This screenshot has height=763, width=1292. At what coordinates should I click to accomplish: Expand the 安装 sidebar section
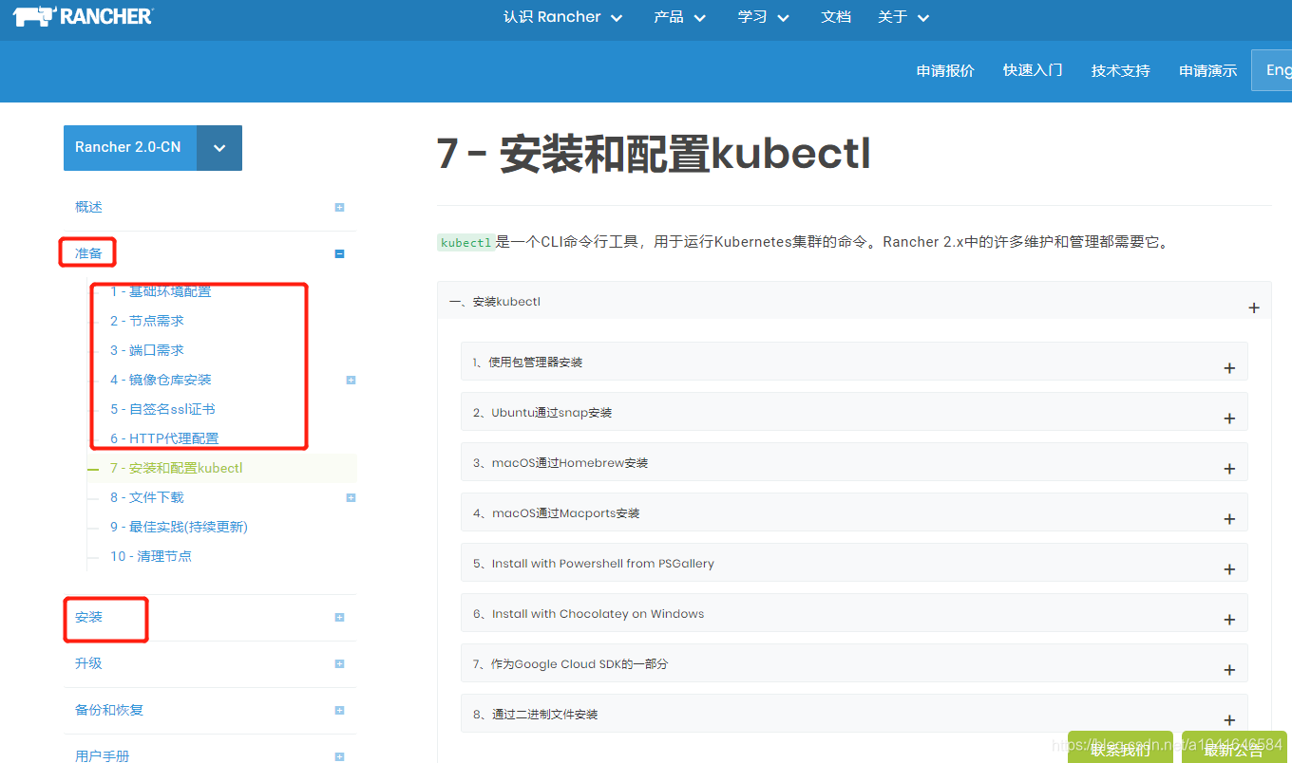click(339, 617)
